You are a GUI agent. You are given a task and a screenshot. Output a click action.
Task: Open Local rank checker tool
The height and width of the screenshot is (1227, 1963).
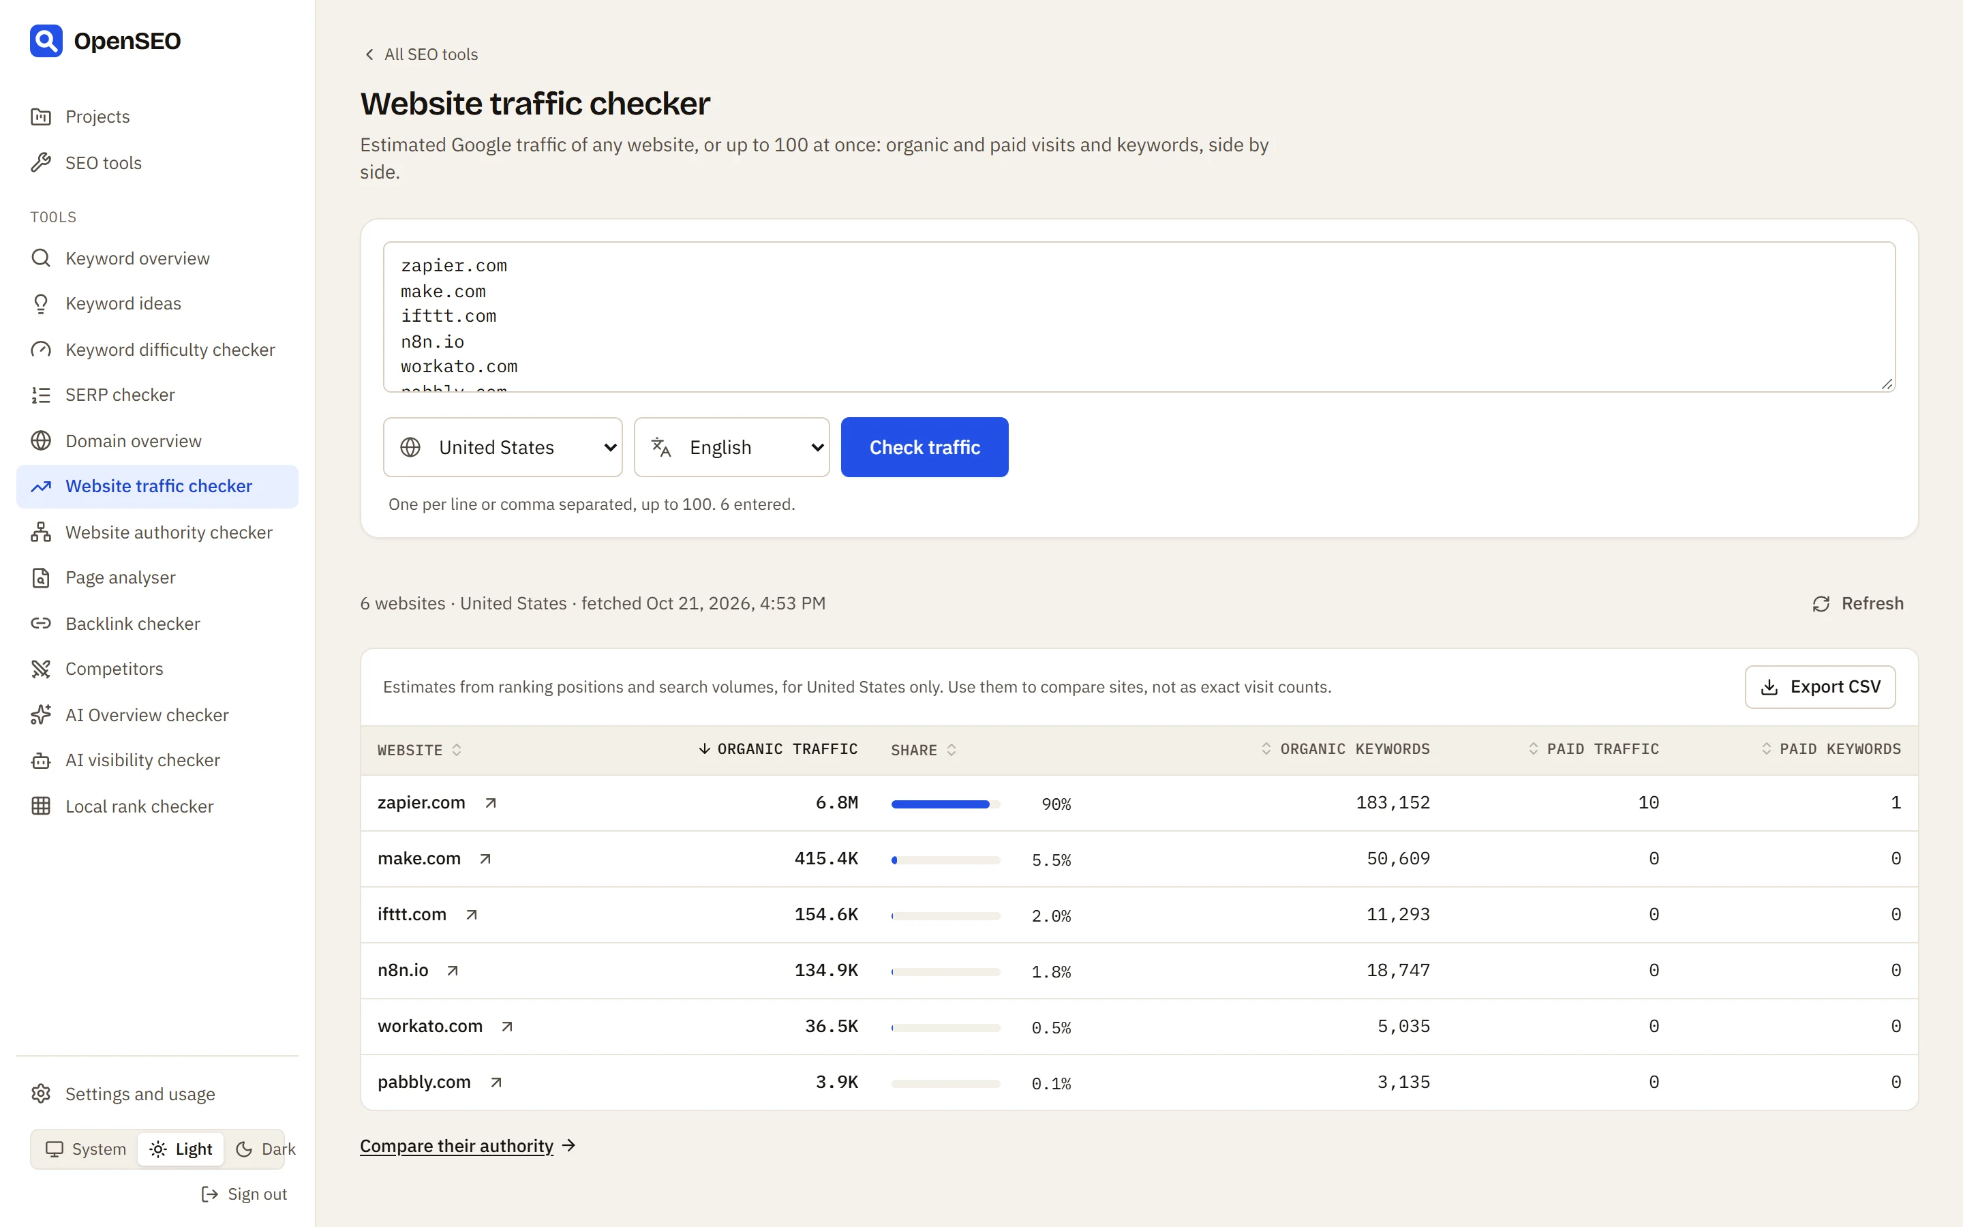click(x=157, y=806)
